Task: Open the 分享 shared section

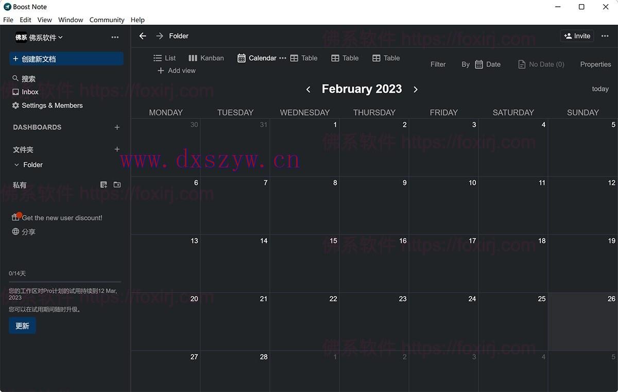Action: point(24,232)
